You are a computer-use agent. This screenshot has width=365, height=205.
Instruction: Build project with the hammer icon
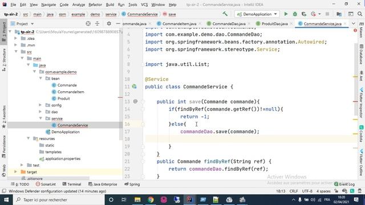pos(225,14)
